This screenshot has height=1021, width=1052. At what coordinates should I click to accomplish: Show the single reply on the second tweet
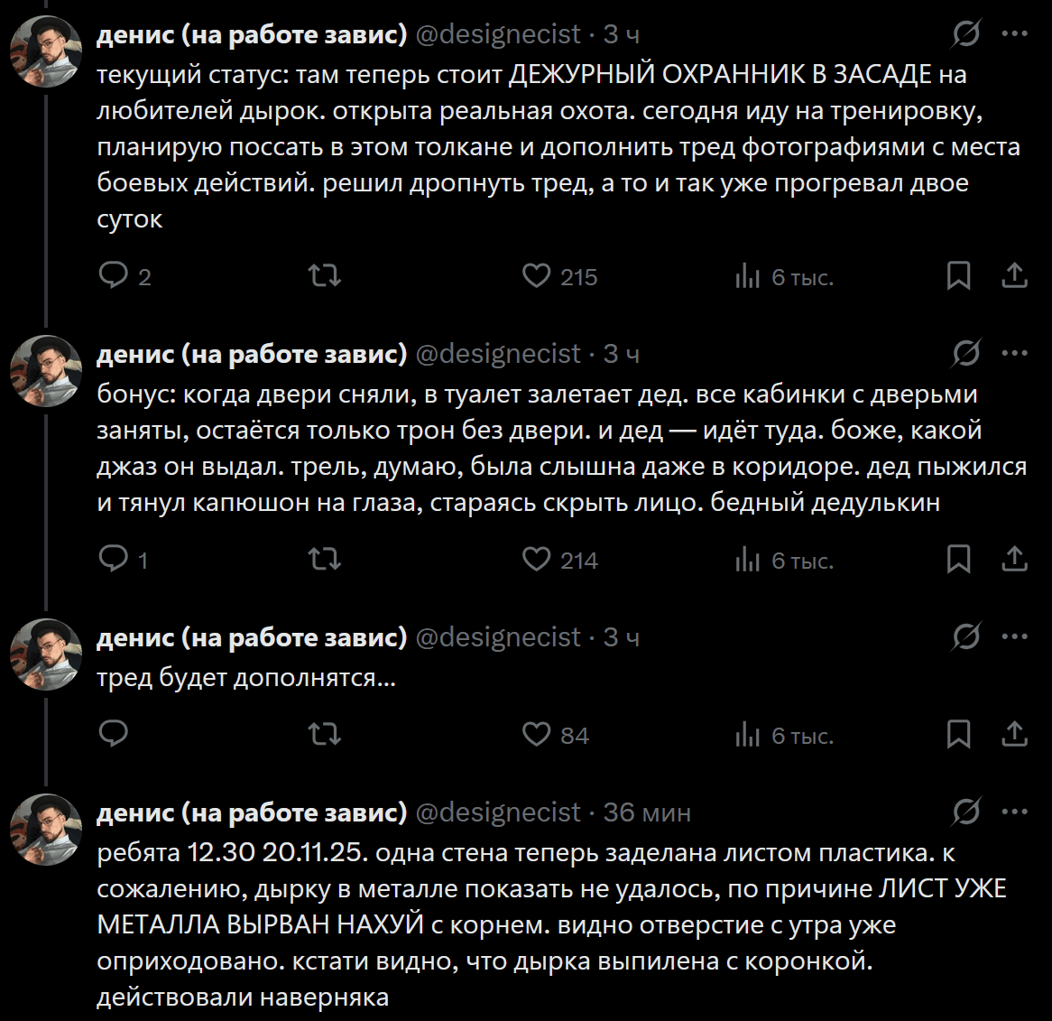coord(120,560)
